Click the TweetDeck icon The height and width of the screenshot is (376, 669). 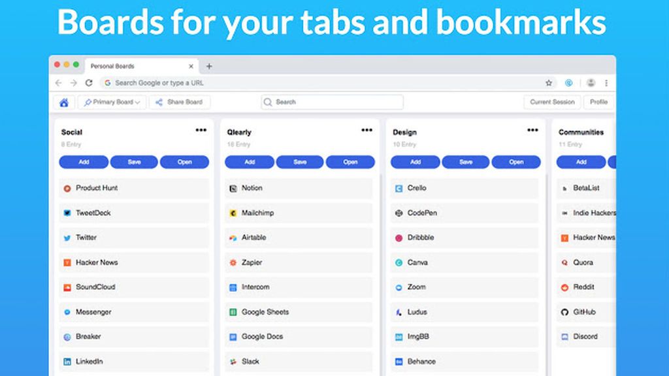[x=67, y=213]
